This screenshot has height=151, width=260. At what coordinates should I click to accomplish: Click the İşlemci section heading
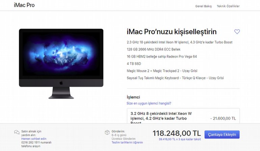click(133, 97)
